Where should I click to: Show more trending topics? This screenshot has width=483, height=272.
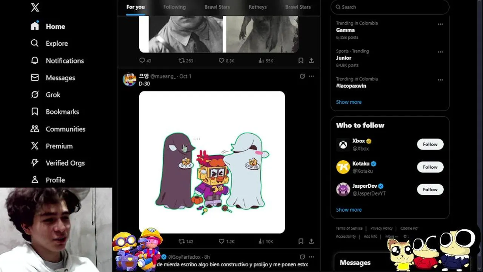pyautogui.click(x=349, y=102)
